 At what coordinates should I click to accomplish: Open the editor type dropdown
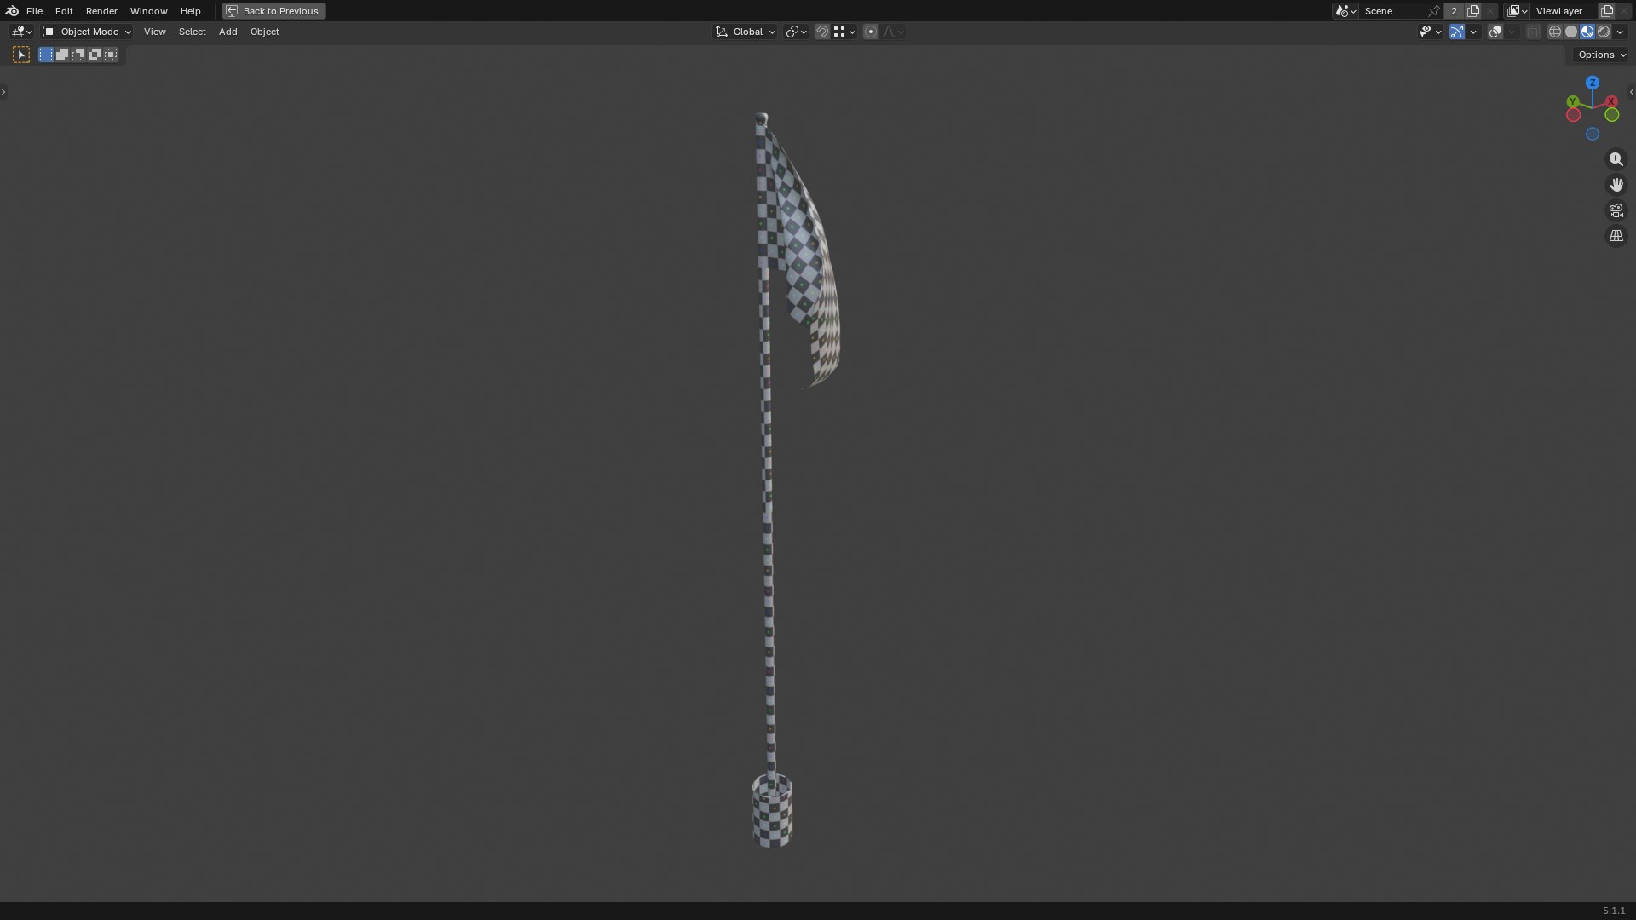tap(21, 32)
